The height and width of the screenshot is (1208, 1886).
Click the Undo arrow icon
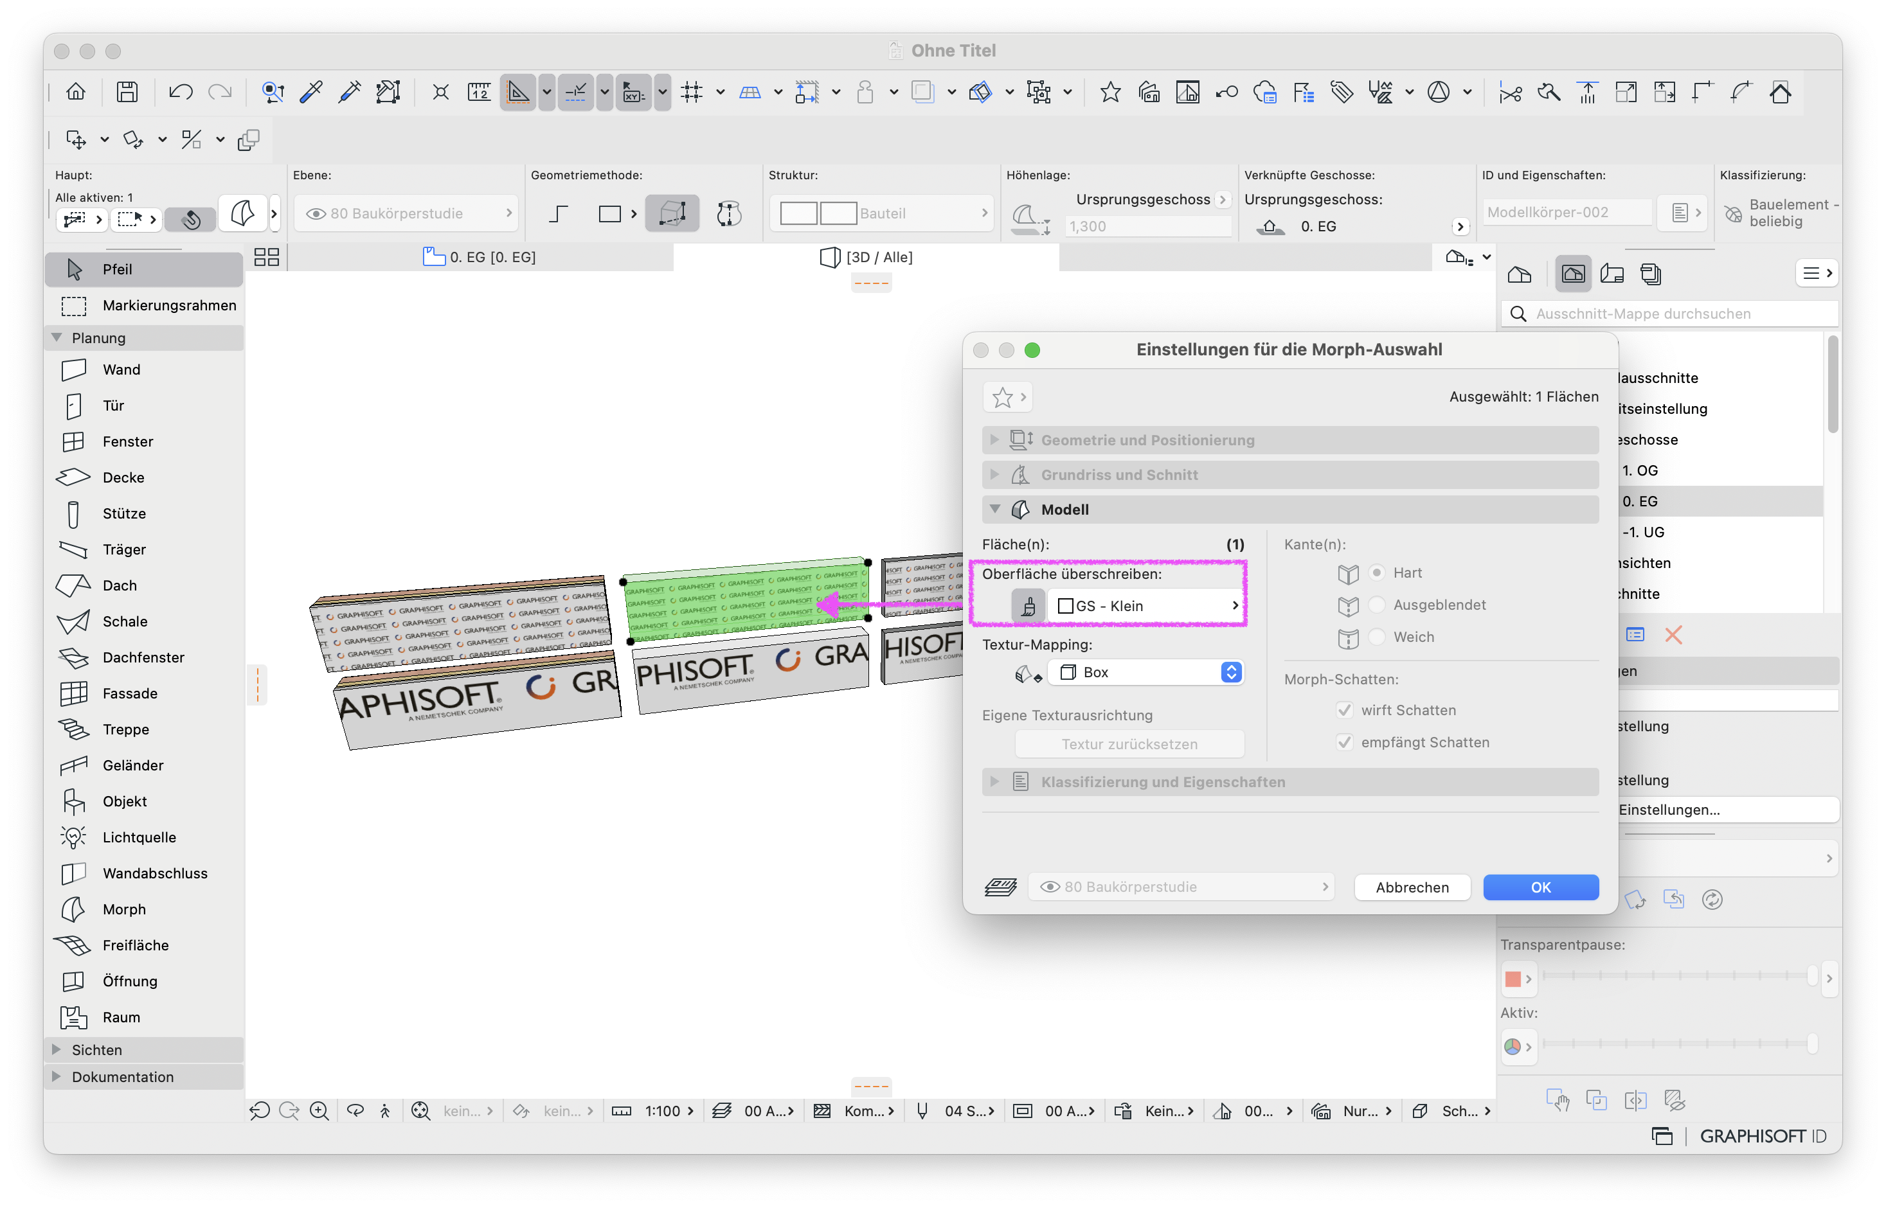click(181, 93)
